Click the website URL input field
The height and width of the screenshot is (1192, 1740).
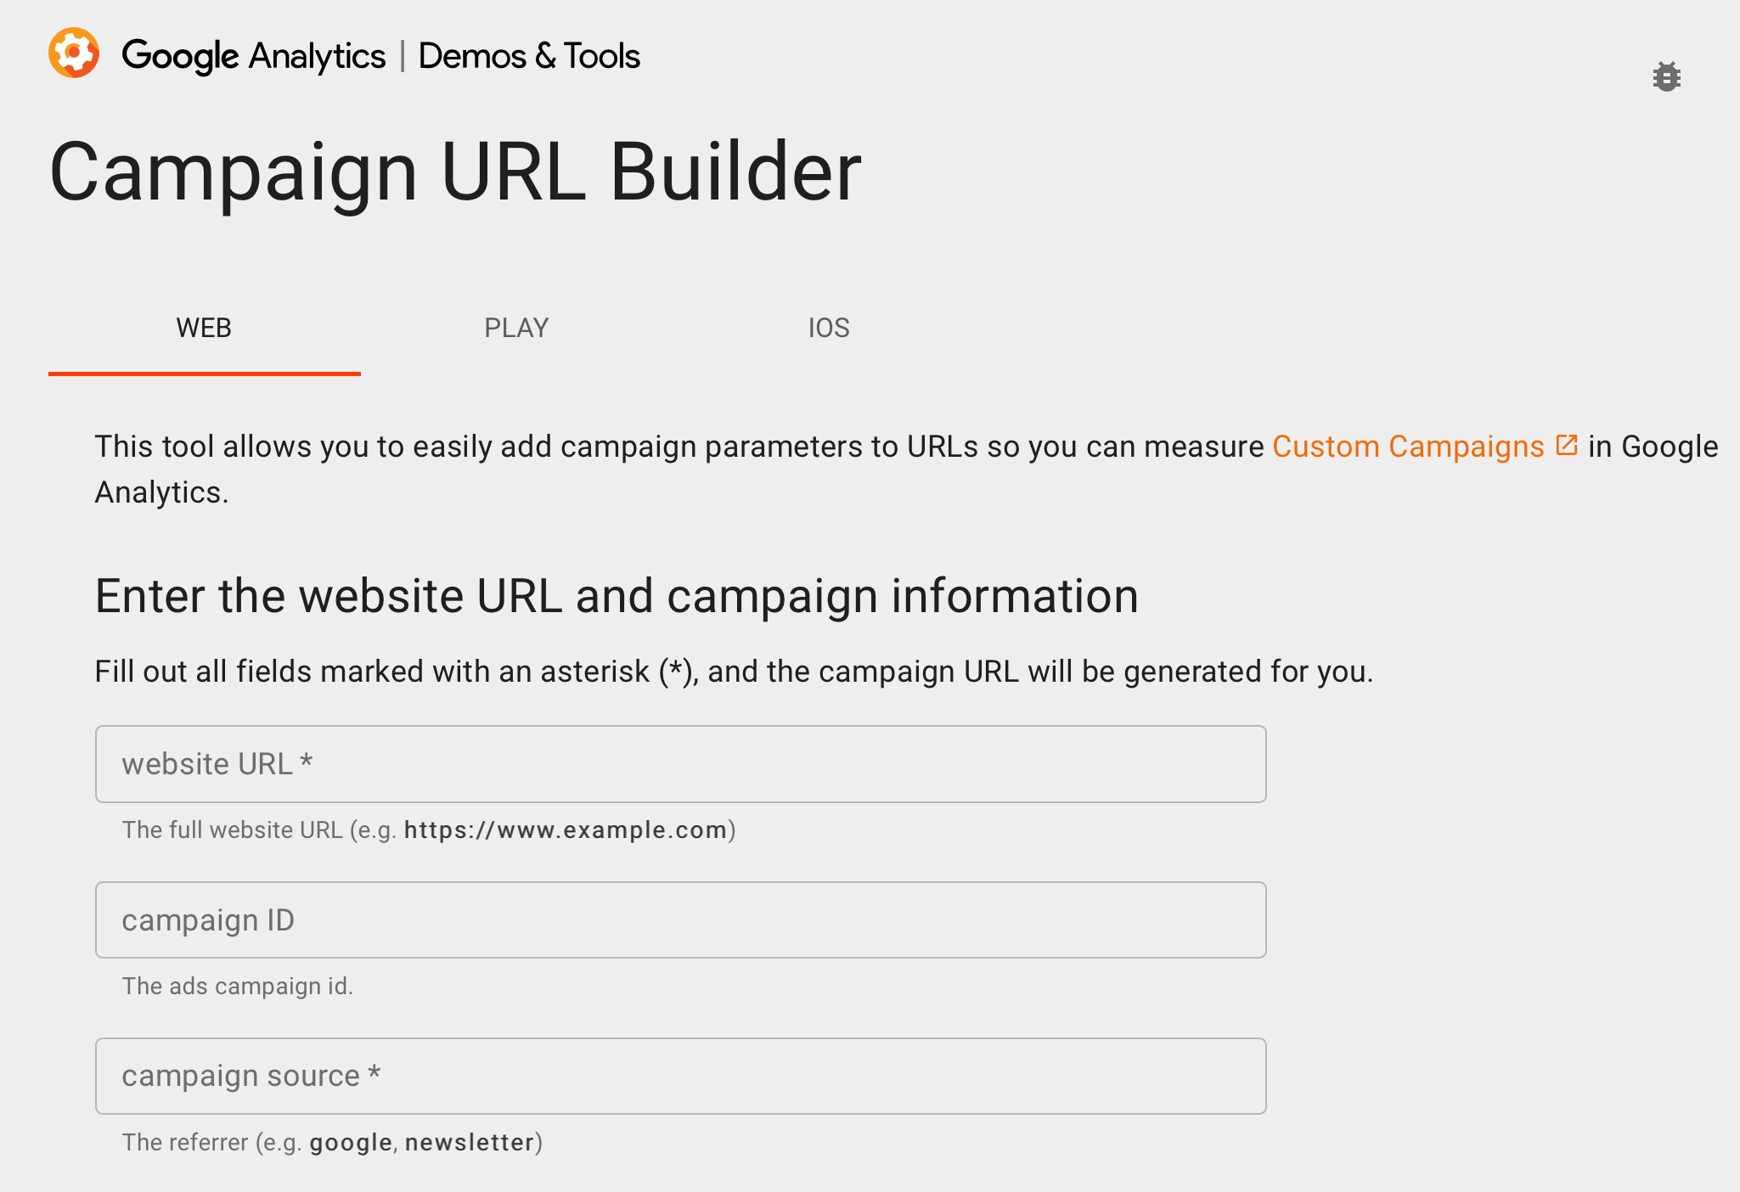[x=679, y=764]
